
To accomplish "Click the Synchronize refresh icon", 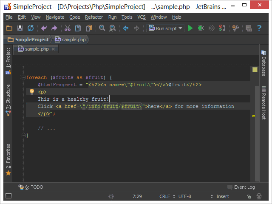I will [x=31, y=28].
